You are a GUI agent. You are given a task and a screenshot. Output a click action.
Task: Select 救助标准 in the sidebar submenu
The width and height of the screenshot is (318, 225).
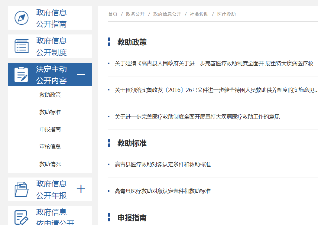(x=50, y=112)
